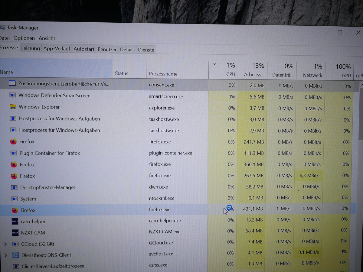The height and width of the screenshot is (272, 363).
Task: Open the Ansicht menu
Action: [47, 38]
